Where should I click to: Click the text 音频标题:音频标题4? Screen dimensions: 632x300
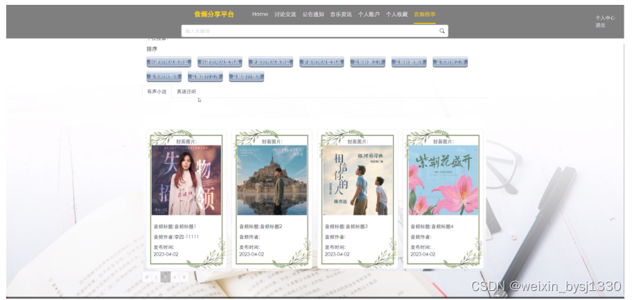click(x=432, y=227)
